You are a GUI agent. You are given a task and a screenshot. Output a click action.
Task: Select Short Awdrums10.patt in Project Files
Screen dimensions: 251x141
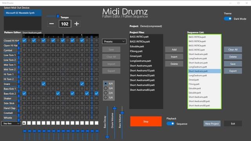pos(146,70)
